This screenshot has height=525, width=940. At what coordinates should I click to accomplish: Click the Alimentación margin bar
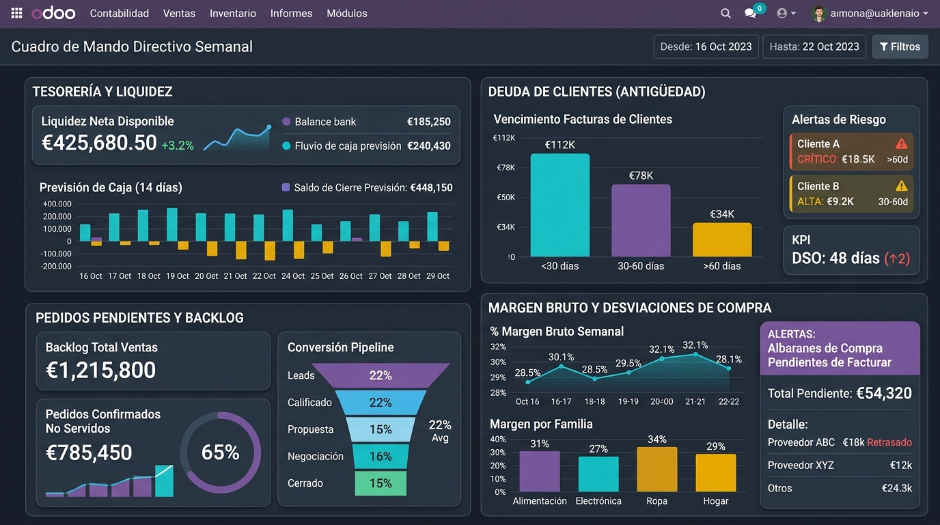tap(540, 471)
